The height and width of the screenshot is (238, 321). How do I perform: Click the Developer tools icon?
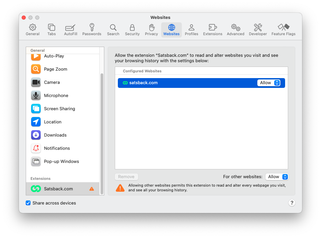pyautogui.click(x=258, y=27)
